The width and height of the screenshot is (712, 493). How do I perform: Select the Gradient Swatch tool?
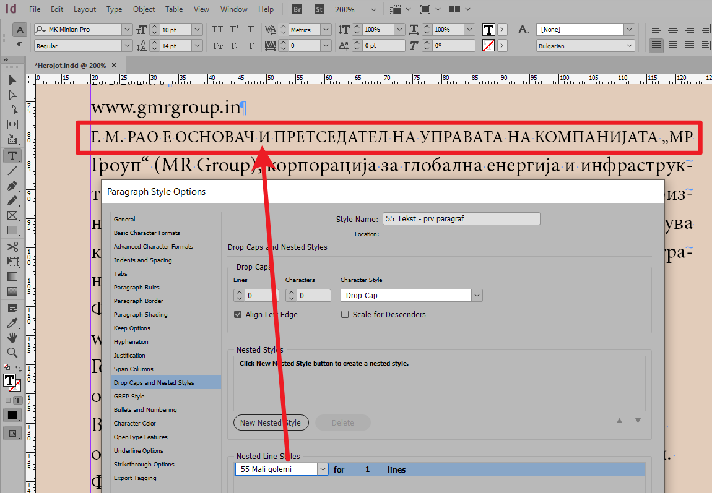point(12,277)
